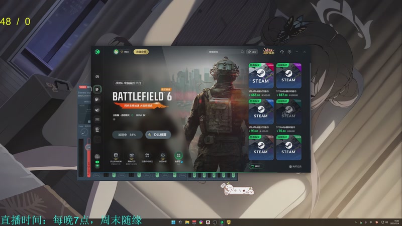Image resolution: width=402 pixels, height=226 pixels.
Task: Open OBS Studio from taskbar
Action: (x=215, y=222)
